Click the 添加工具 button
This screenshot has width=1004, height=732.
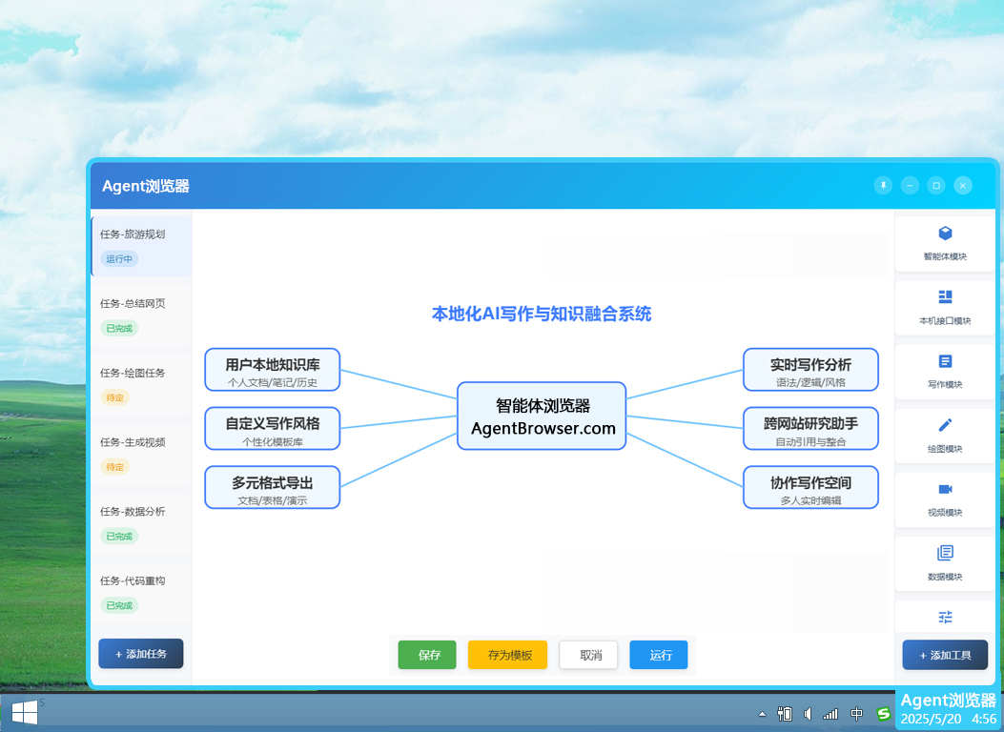pyautogui.click(x=945, y=655)
